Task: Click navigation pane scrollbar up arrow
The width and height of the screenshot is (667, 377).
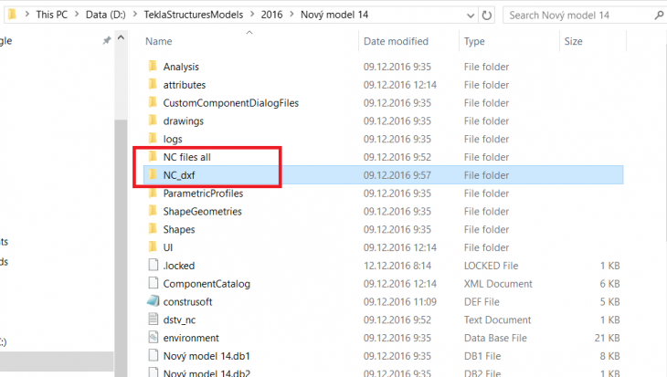Action: 121,37
